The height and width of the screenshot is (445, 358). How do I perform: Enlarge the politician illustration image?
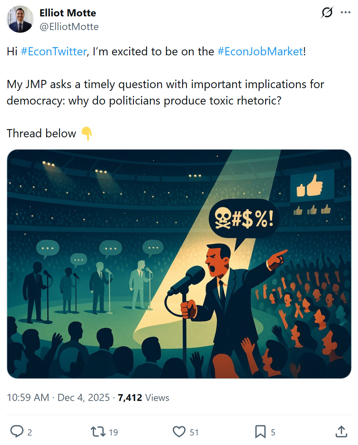tap(179, 264)
